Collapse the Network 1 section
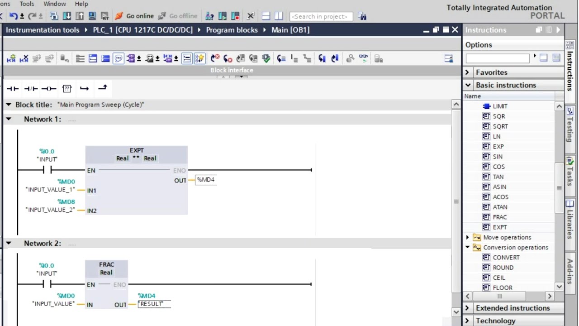The width and height of the screenshot is (579, 326). pyautogui.click(x=8, y=119)
